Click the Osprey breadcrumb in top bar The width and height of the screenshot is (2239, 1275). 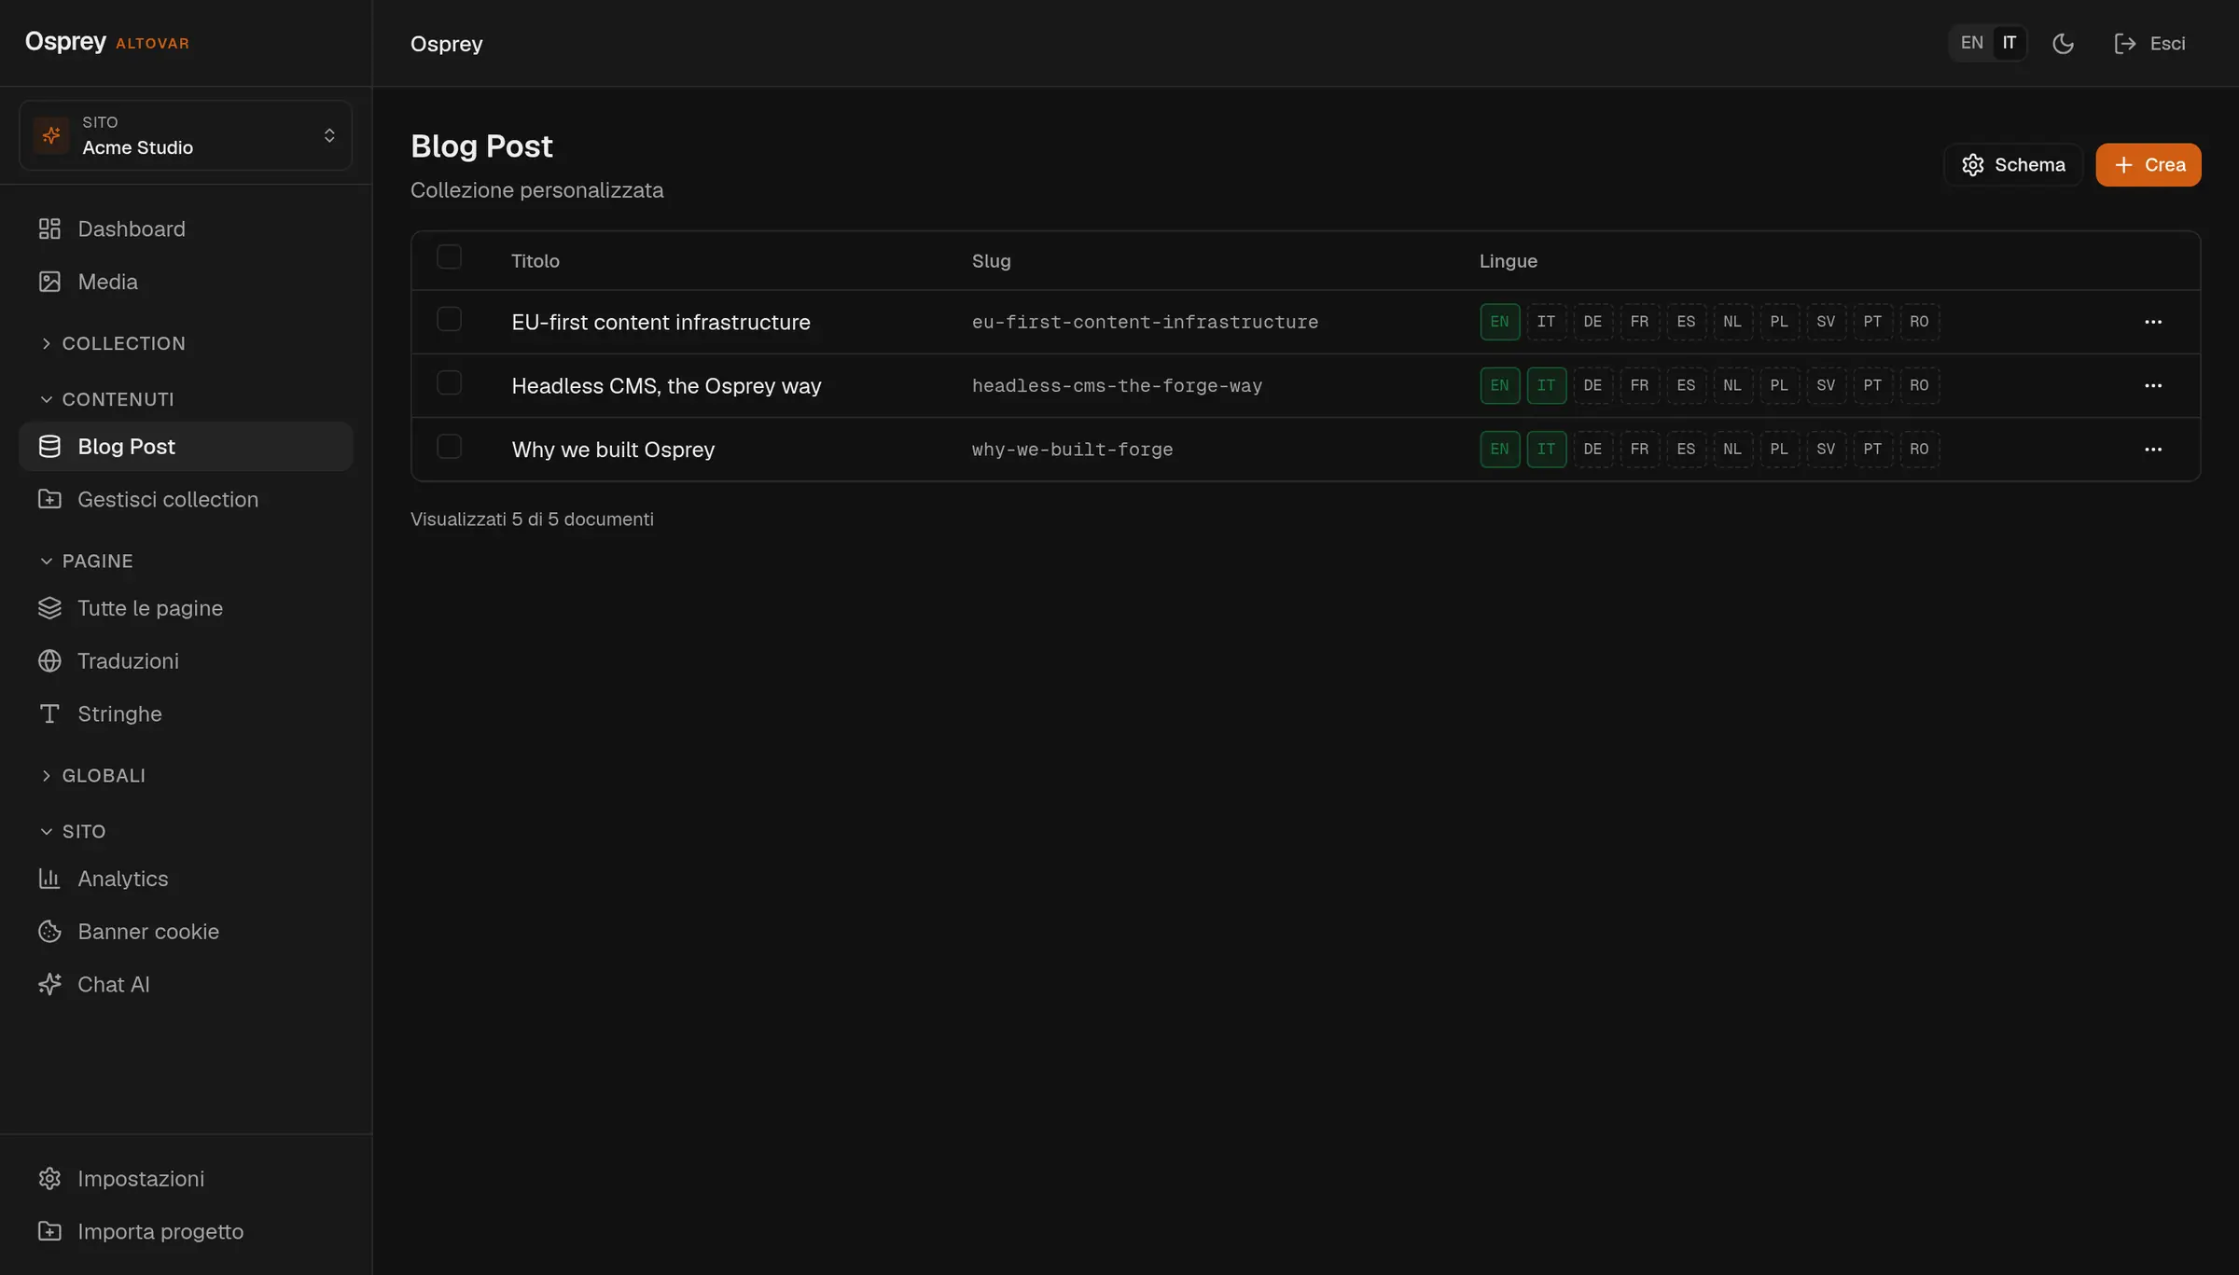[447, 44]
